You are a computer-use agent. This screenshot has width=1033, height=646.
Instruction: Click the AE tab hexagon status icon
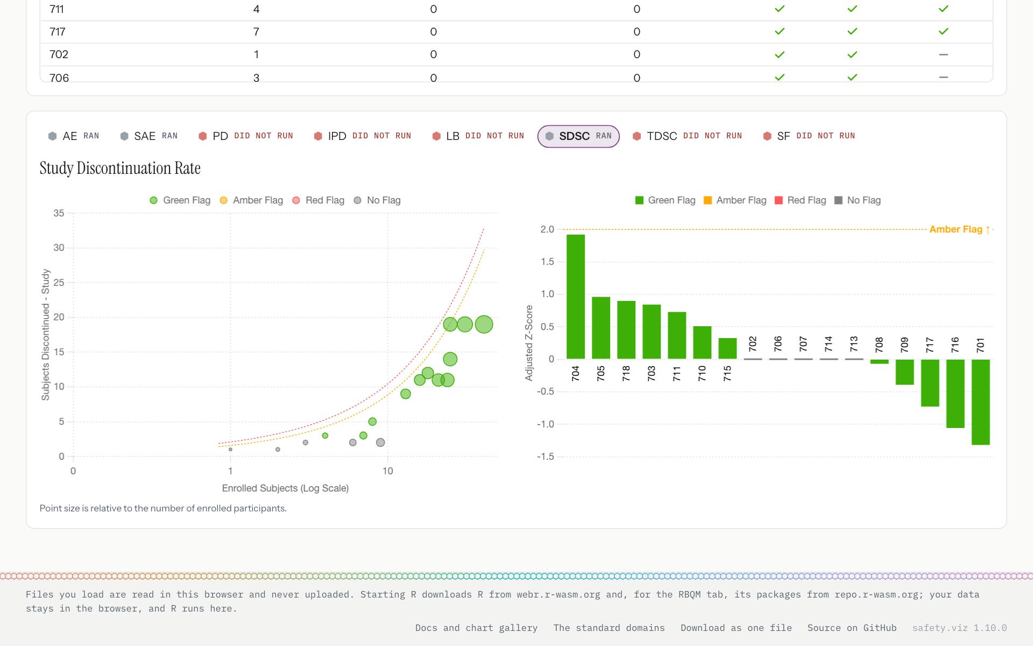tap(52, 136)
